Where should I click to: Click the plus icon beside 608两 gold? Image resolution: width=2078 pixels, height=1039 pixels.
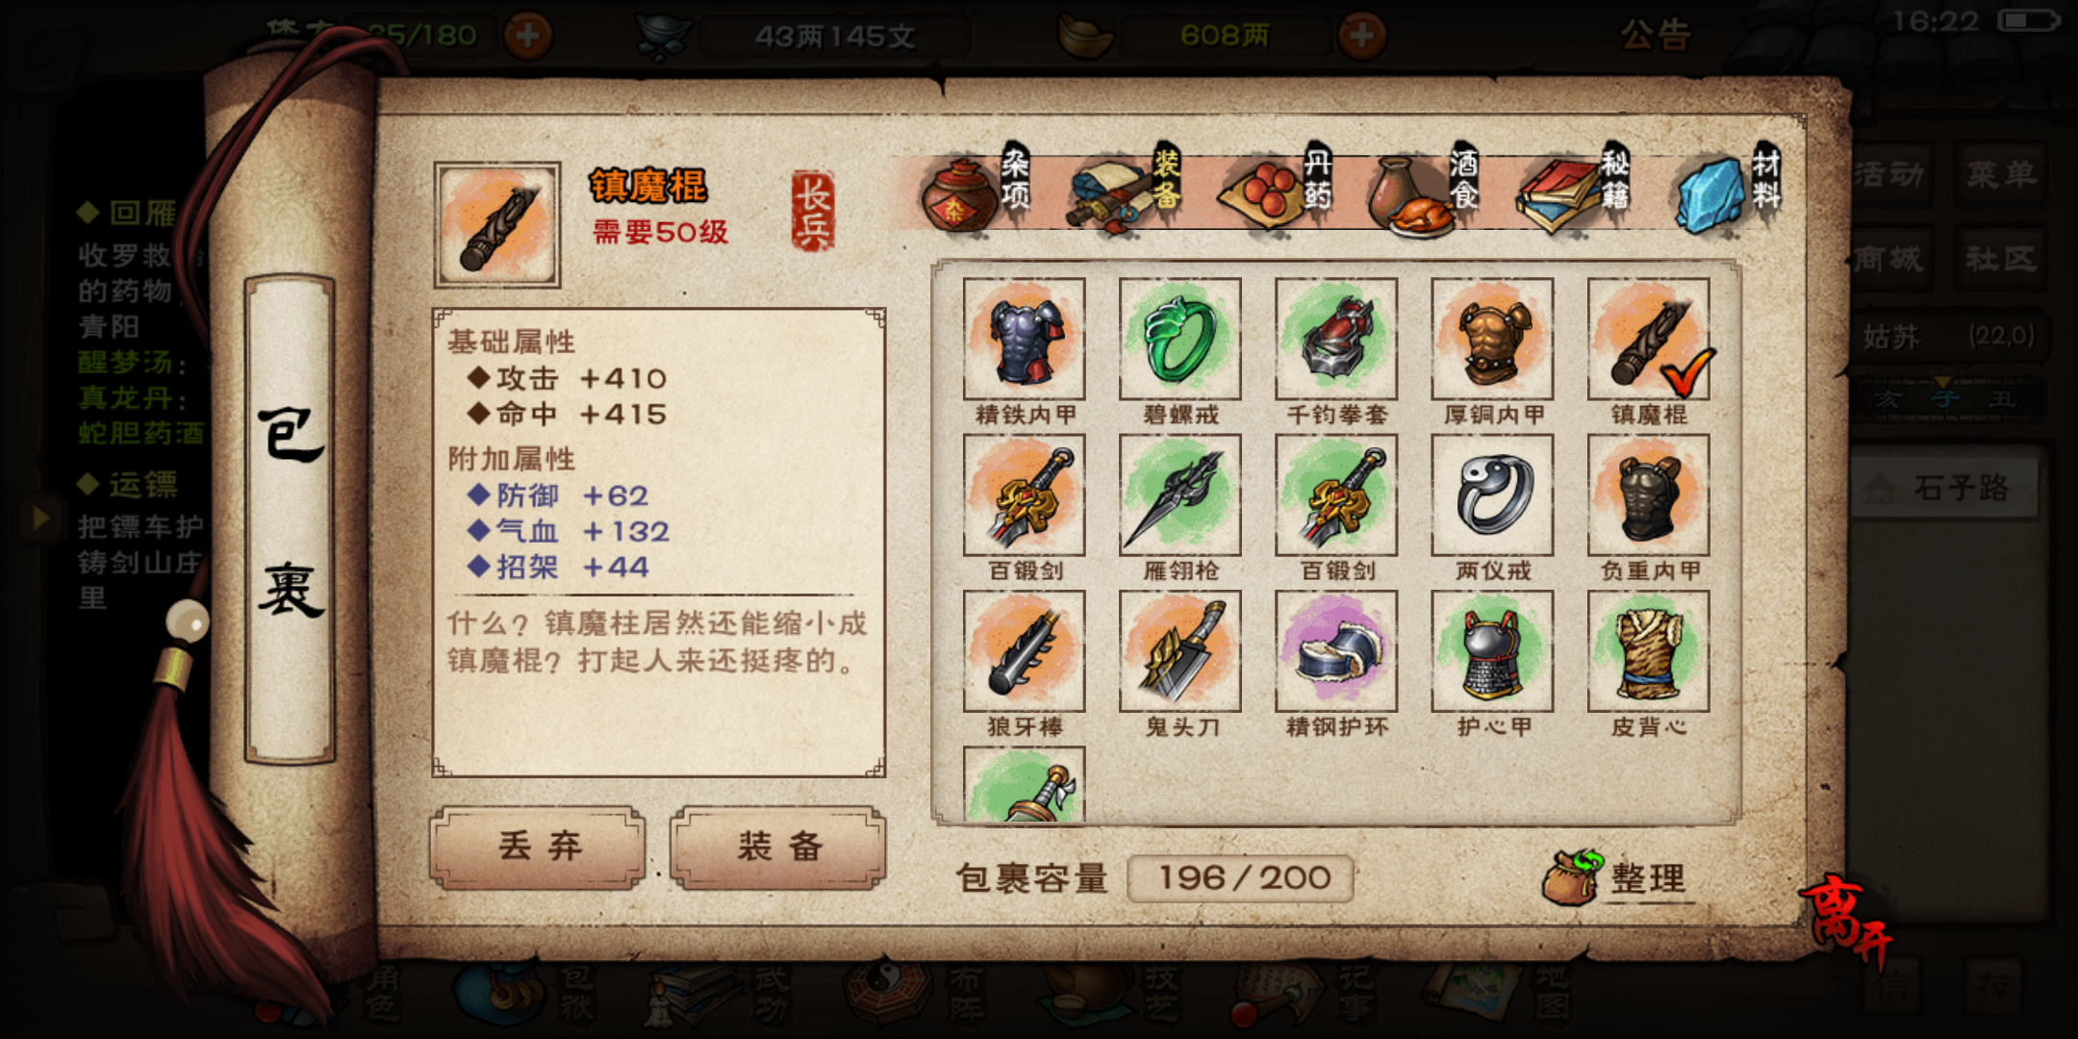(x=1361, y=36)
